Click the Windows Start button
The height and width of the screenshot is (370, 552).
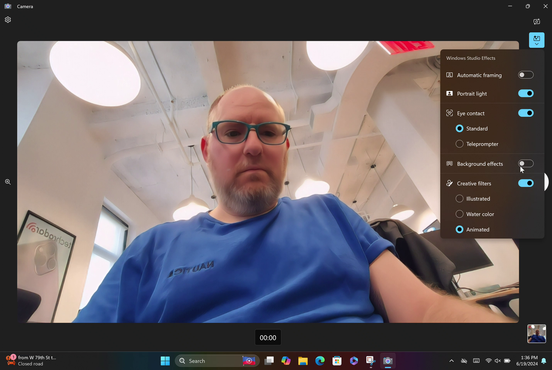(x=165, y=361)
